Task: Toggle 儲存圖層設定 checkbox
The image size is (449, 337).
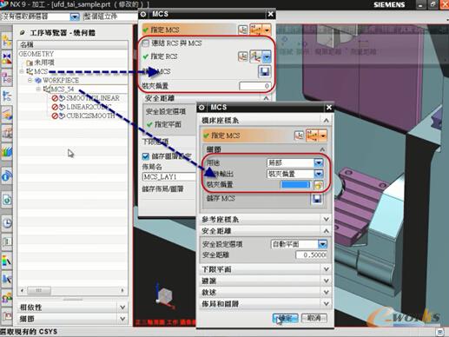Action: point(146,156)
